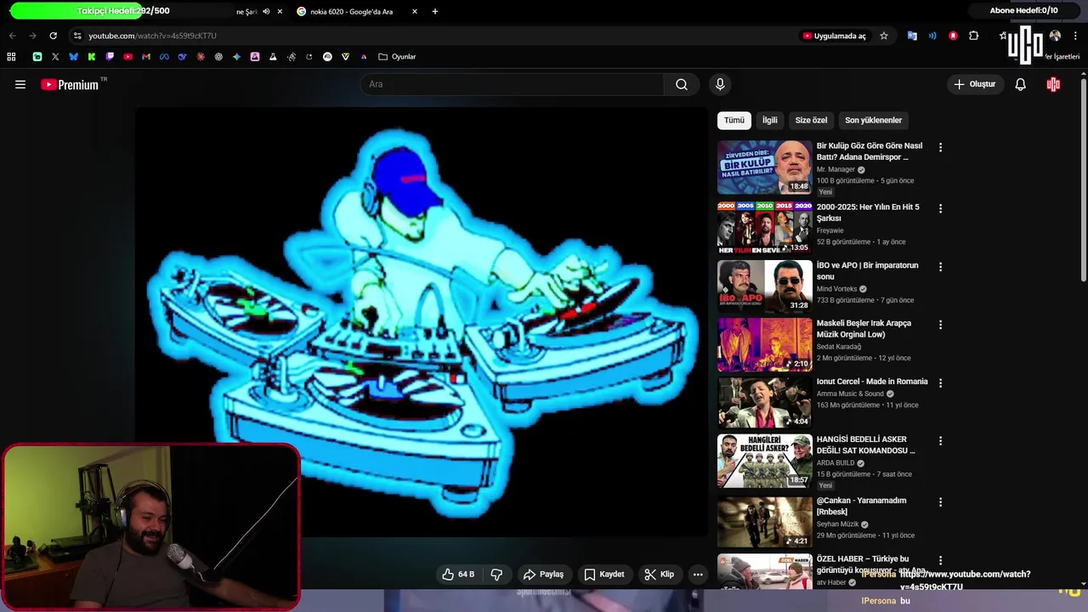Bookmark this page with star icon
Screen dimensions: 1088x612
point(884,36)
